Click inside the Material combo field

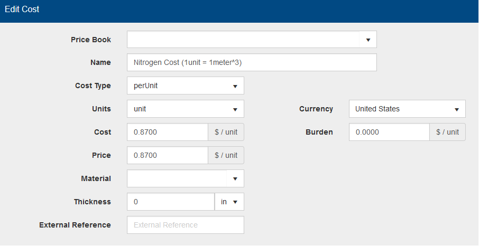[177, 178]
